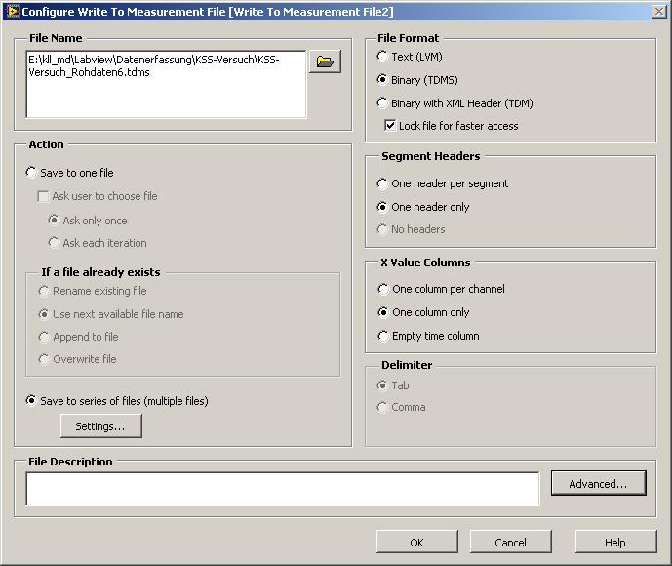Open the series Settings... button

pyautogui.click(x=101, y=426)
